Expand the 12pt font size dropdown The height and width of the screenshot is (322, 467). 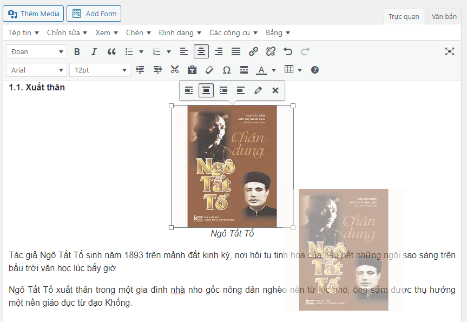click(100, 70)
